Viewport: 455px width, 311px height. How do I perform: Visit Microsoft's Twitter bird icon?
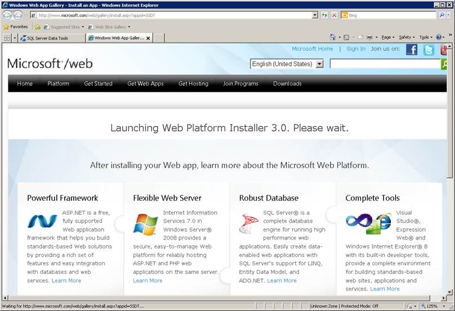click(x=429, y=49)
